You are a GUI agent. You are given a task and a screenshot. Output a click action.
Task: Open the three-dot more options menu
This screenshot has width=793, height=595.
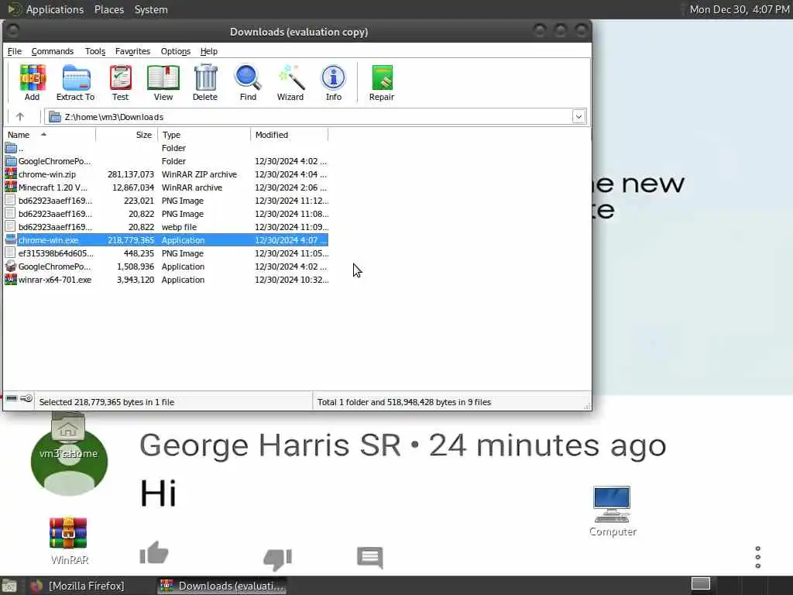click(x=757, y=557)
